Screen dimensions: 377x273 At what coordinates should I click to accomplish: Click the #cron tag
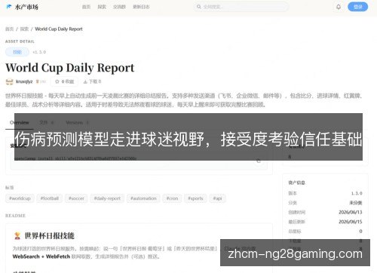tap(172, 198)
